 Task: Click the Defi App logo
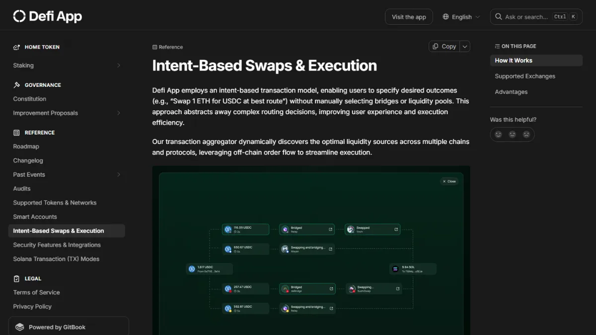click(48, 16)
